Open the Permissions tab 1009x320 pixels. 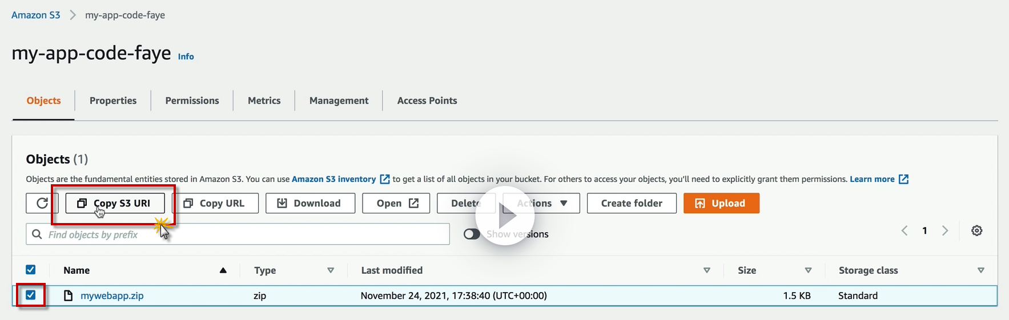pos(192,101)
